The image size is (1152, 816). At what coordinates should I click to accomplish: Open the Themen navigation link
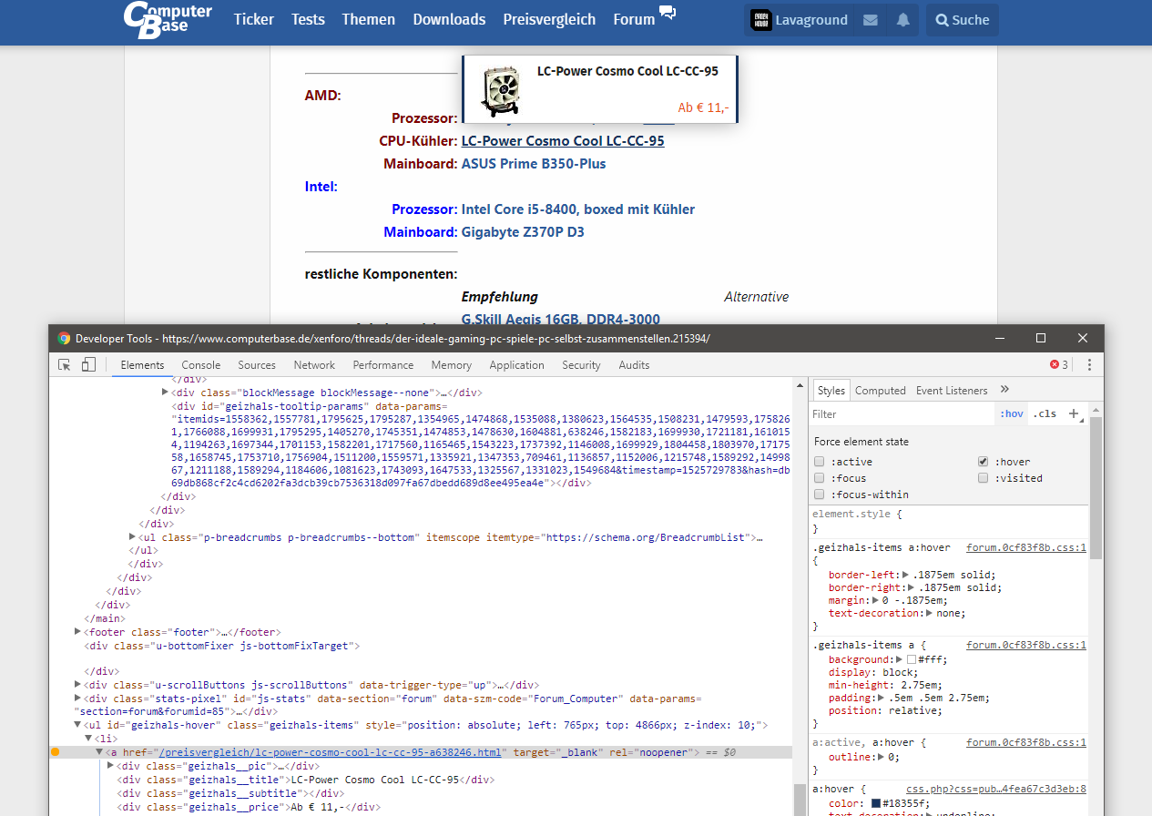point(369,19)
